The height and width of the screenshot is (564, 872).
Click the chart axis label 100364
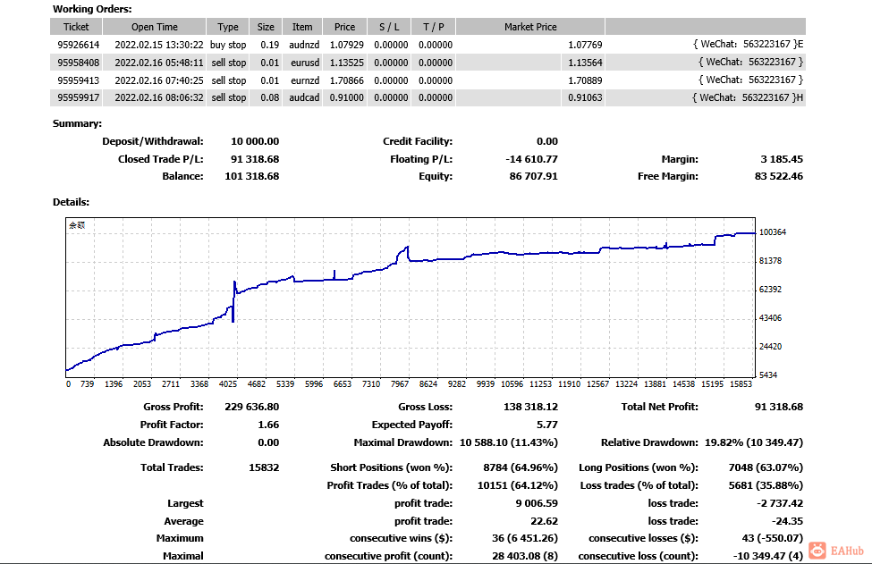coord(773,232)
